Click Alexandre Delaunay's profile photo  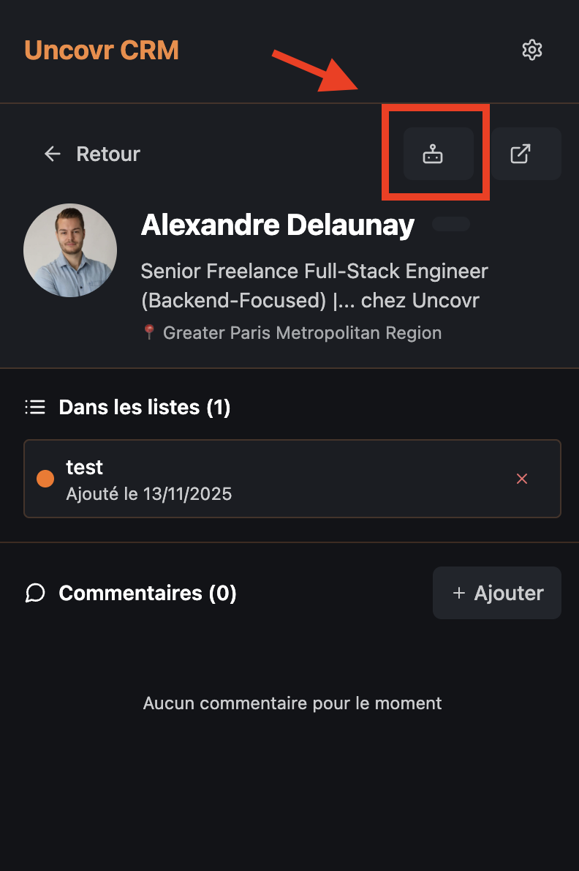point(70,250)
